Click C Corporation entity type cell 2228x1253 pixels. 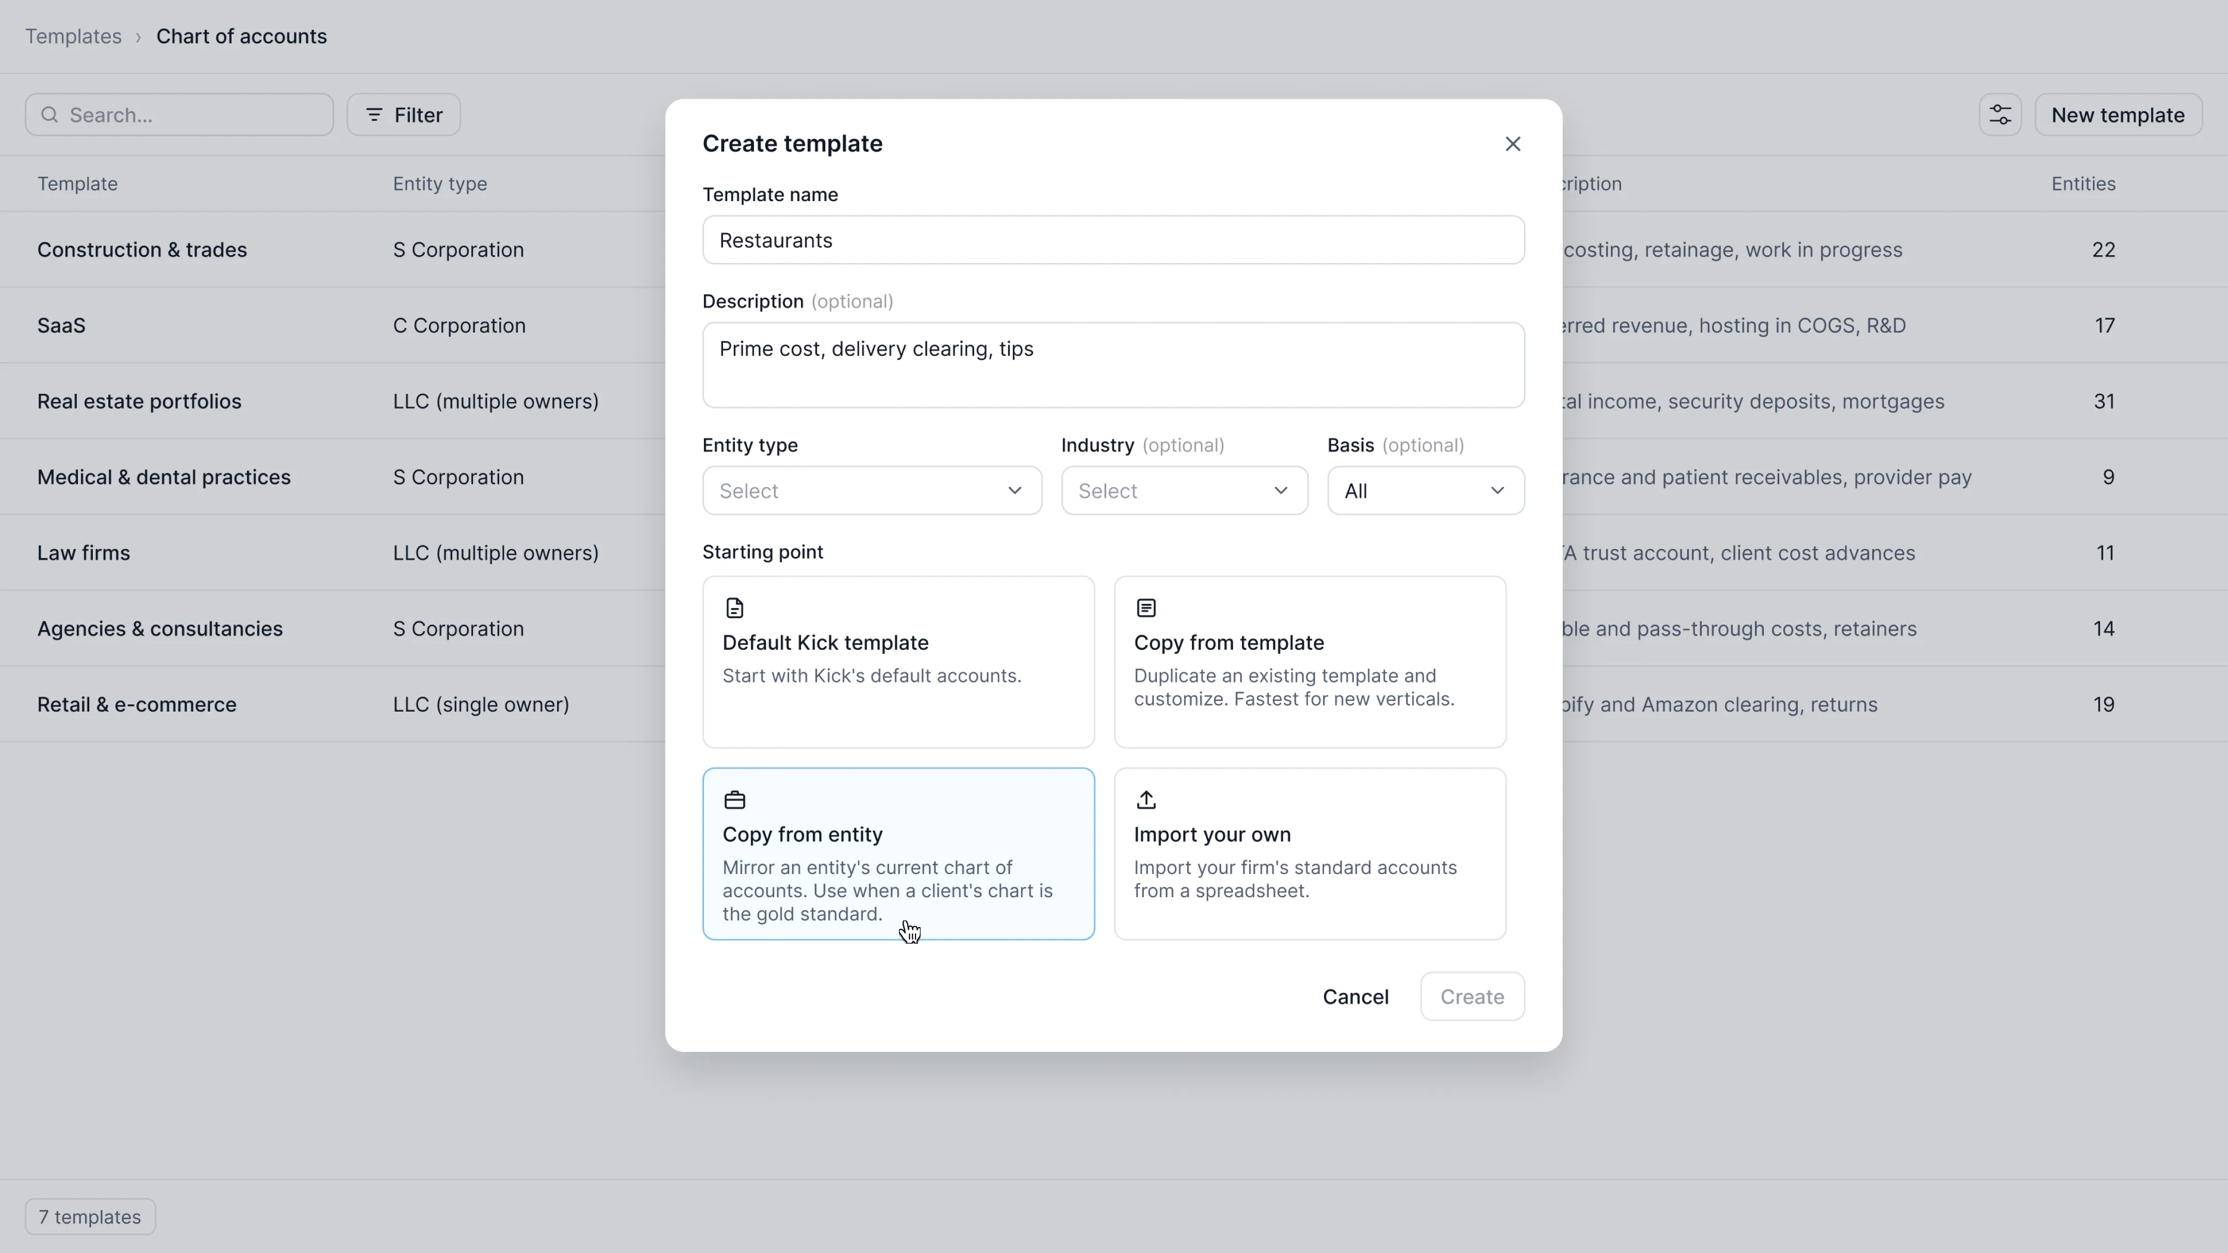click(x=459, y=326)
